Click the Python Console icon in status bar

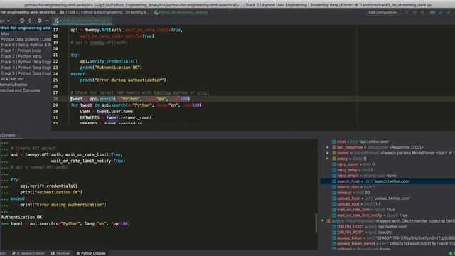coord(78,253)
